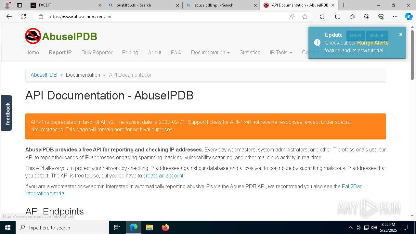Open the About navigation item

(154, 52)
